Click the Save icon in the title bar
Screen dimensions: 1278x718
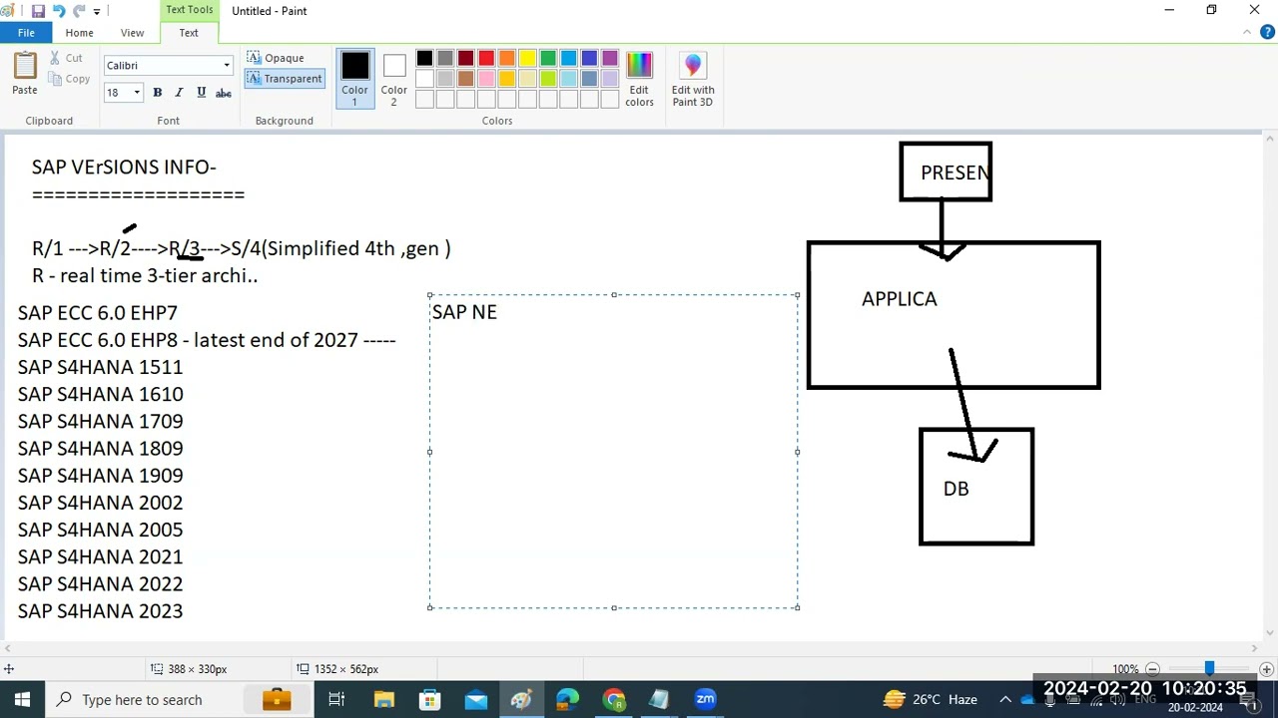[x=38, y=11]
